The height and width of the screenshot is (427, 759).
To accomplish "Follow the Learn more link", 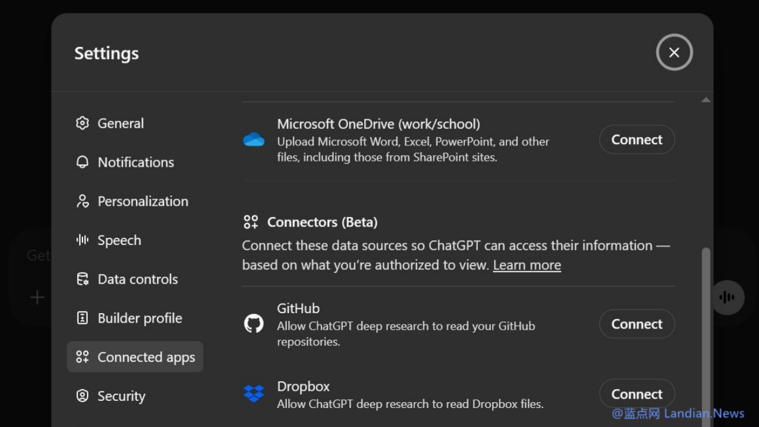I will pos(527,265).
